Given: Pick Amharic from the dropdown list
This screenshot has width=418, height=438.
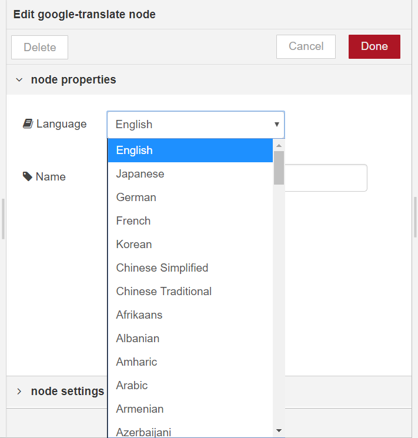Looking at the screenshot, I should [190, 362].
